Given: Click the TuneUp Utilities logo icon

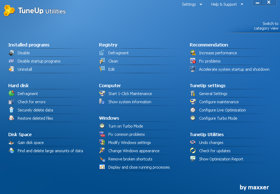Looking at the screenshot, I should pos(9,11).
